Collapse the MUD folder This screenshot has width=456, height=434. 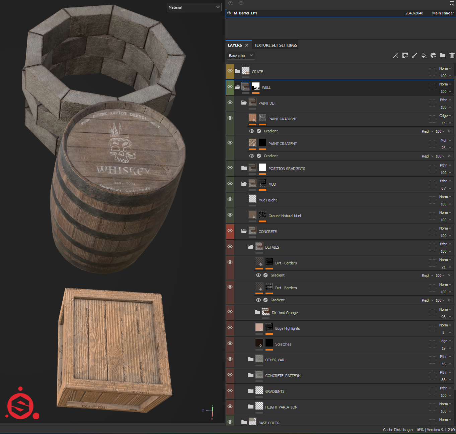click(x=244, y=184)
